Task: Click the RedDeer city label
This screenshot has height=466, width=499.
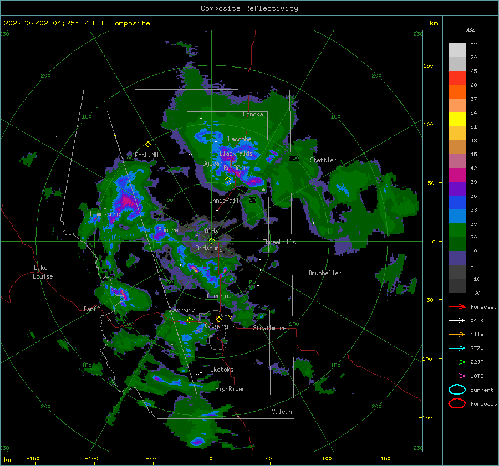Action: point(235,168)
